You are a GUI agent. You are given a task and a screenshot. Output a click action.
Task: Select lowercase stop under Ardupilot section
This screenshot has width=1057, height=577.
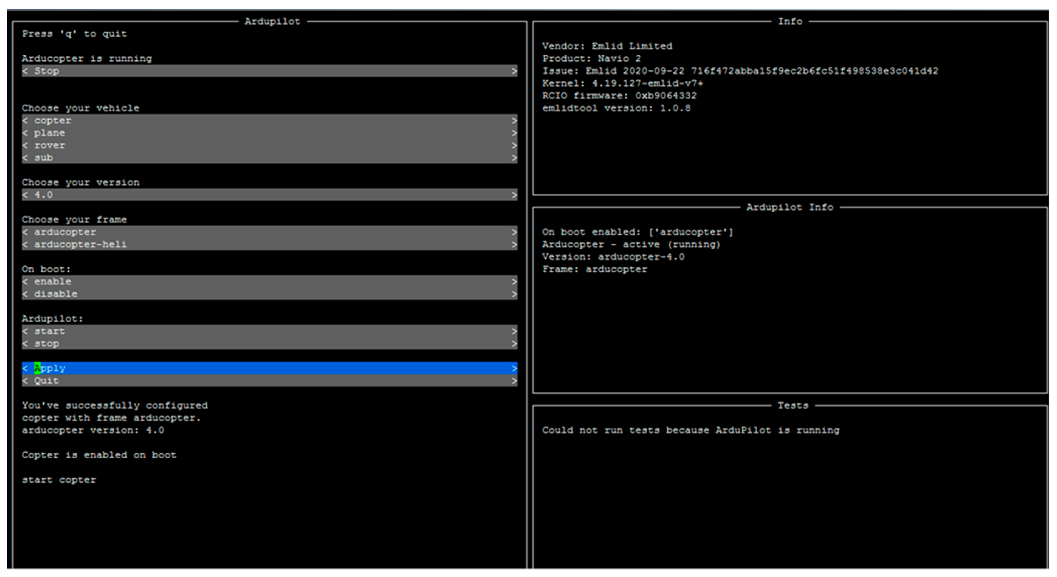point(46,344)
